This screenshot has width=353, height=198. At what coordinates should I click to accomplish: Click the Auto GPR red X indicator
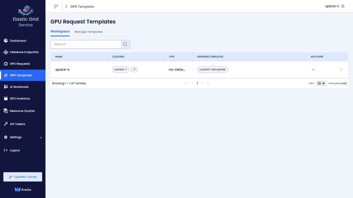coord(313,70)
